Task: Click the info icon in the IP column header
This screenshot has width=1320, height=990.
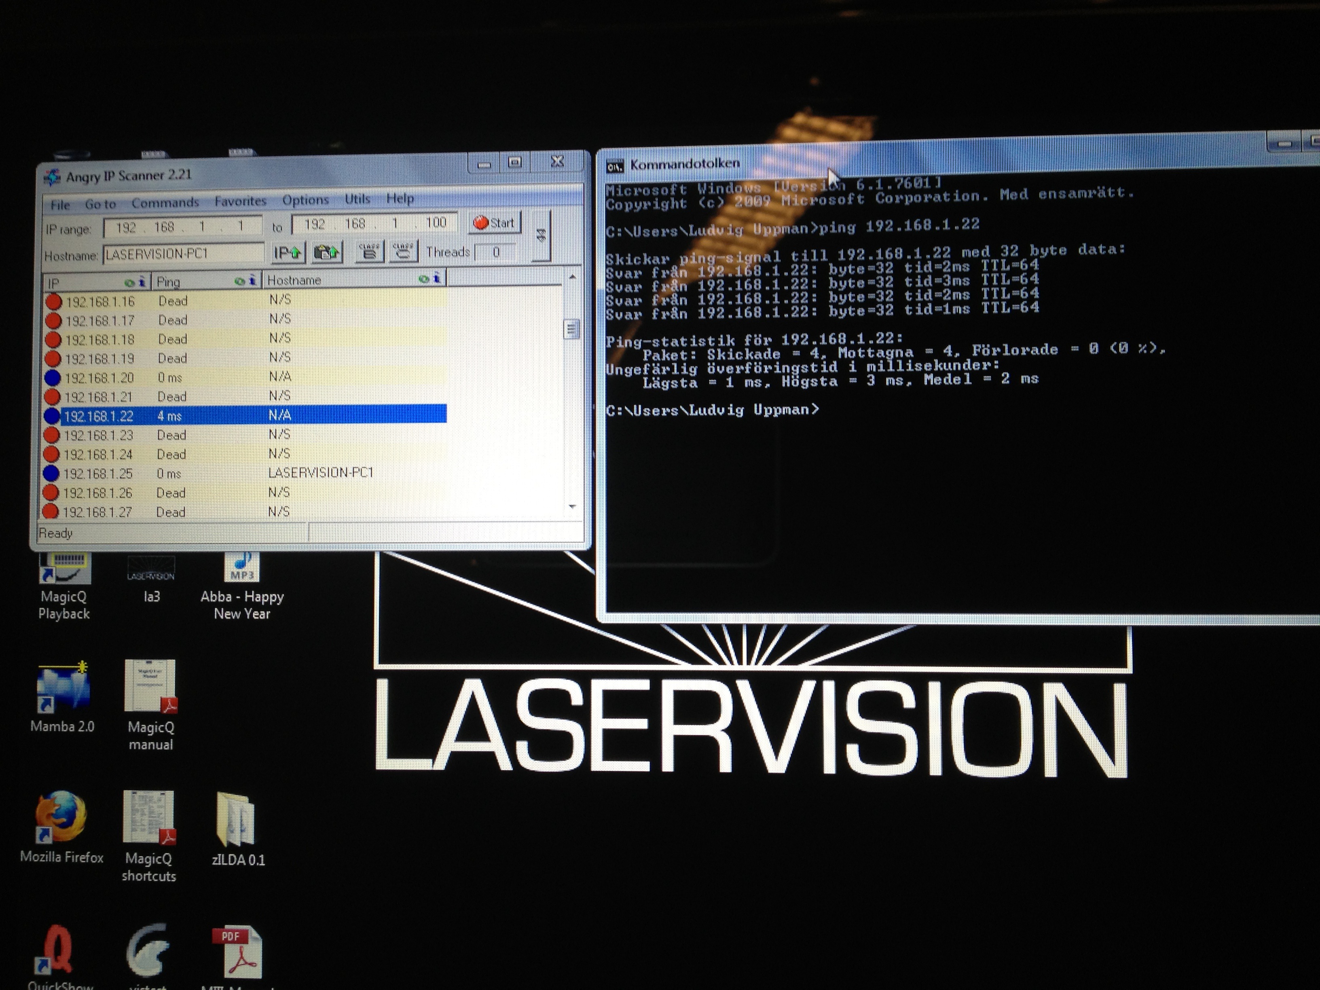Action: click(142, 281)
